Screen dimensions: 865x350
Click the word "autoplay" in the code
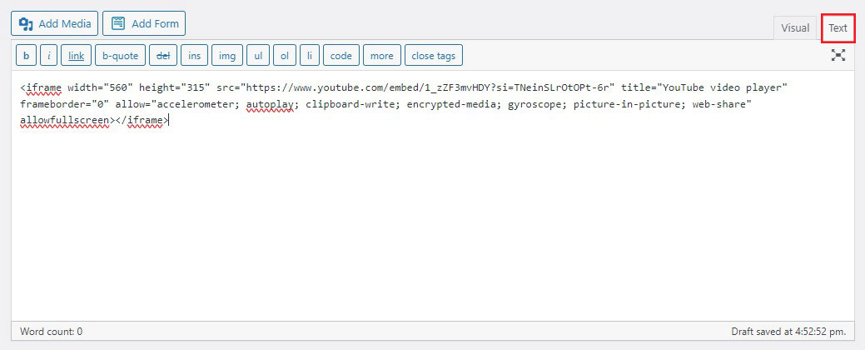click(270, 104)
